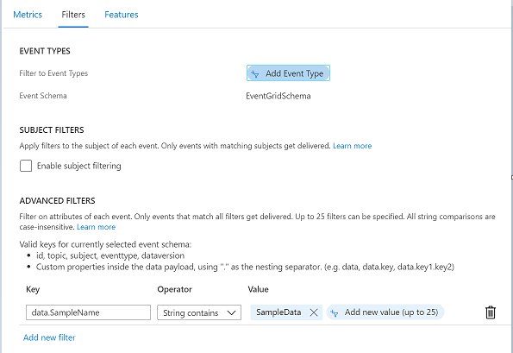Image resolution: width=513 pixels, height=353 pixels.
Task: Switch to the Metrics tab
Action: click(x=28, y=15)
